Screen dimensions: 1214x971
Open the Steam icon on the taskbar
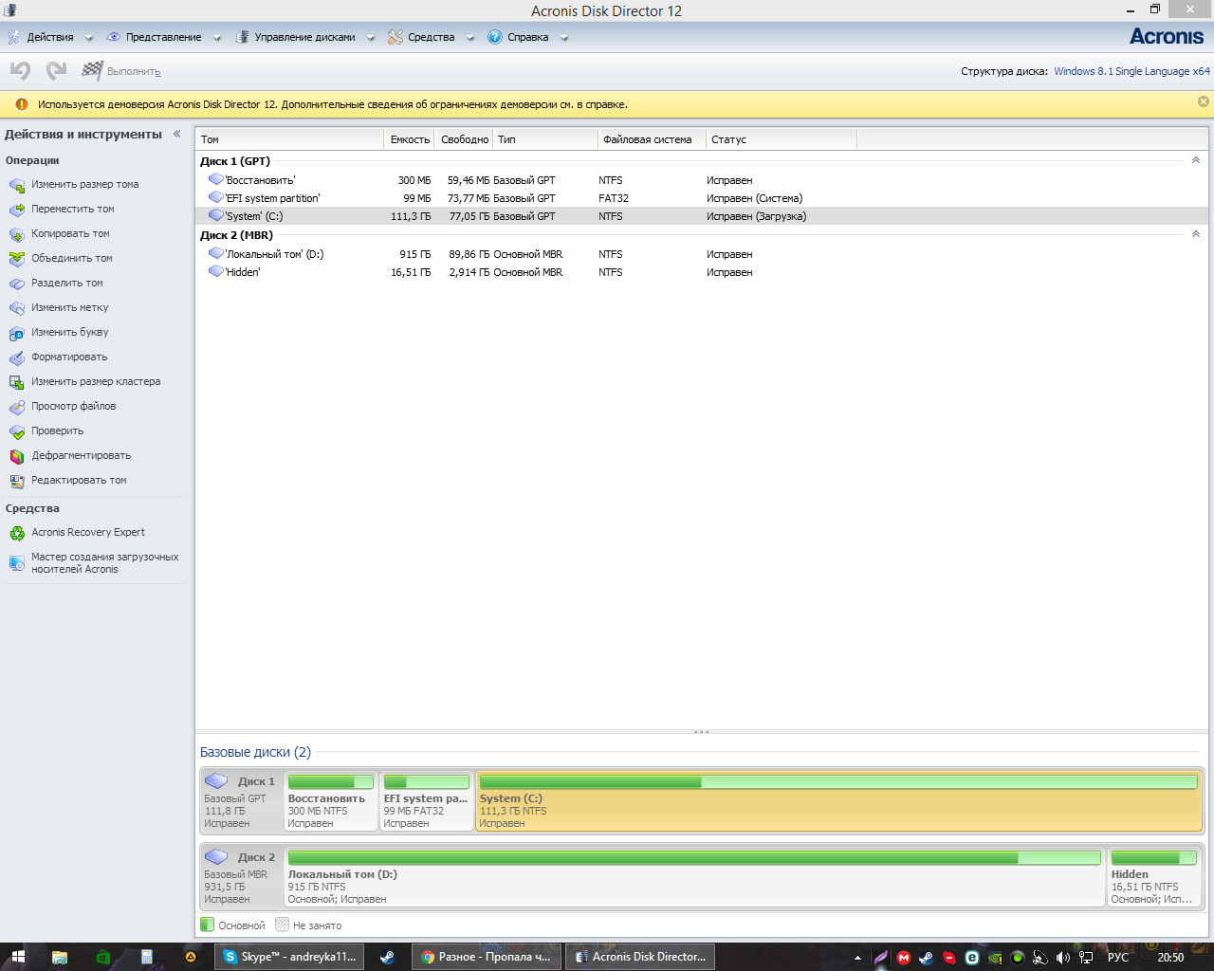(x=387, y=957)
